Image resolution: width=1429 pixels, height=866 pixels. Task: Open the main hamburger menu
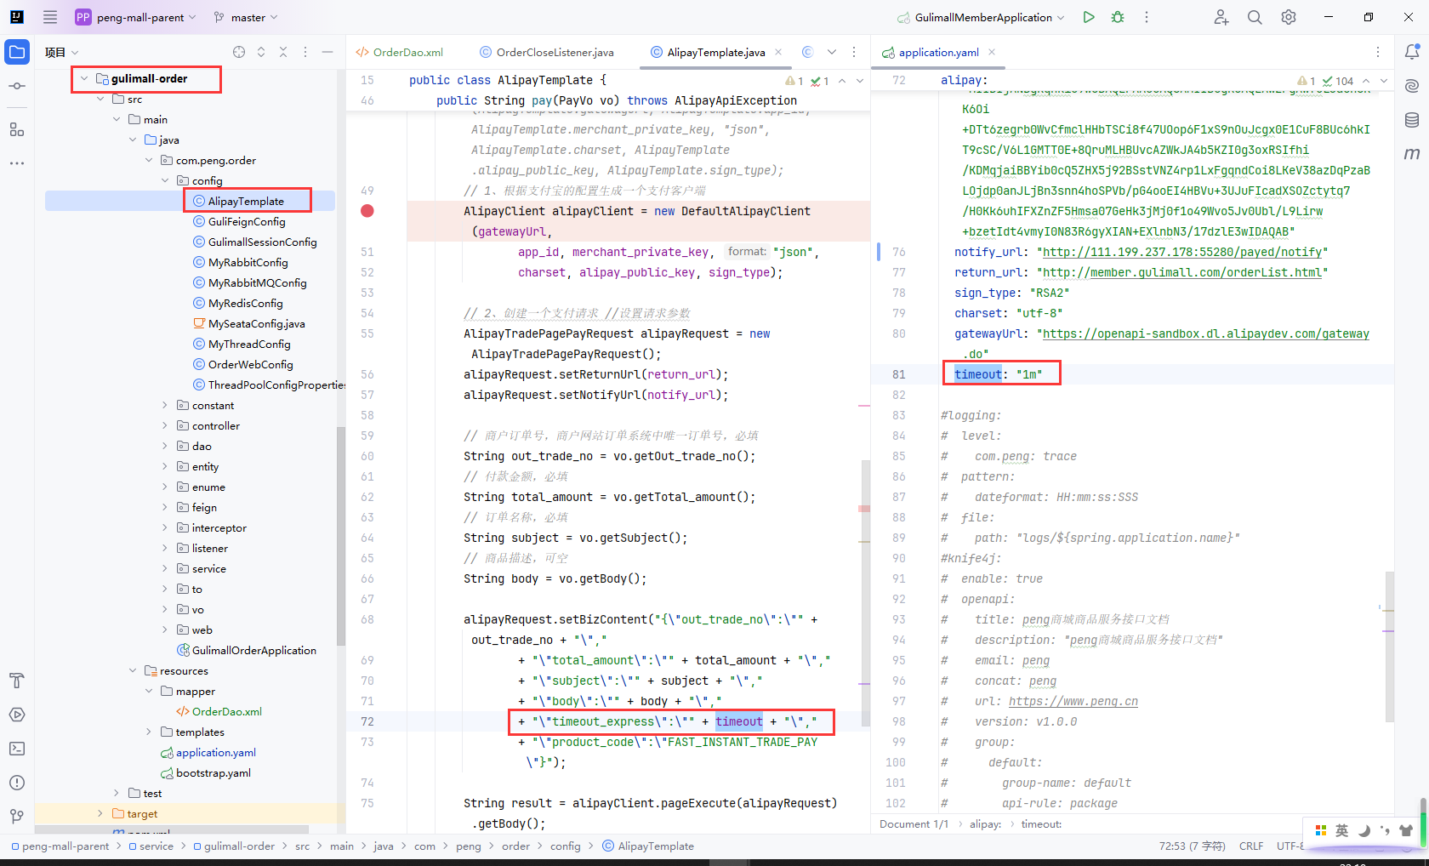[x=50, y=17]
